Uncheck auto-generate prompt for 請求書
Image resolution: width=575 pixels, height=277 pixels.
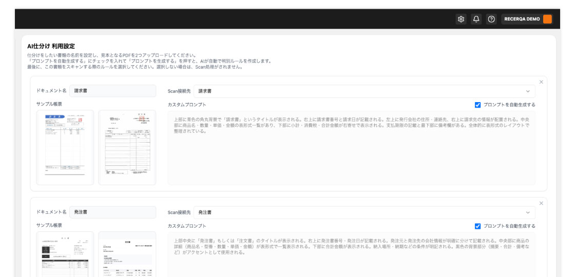[477, 105]
